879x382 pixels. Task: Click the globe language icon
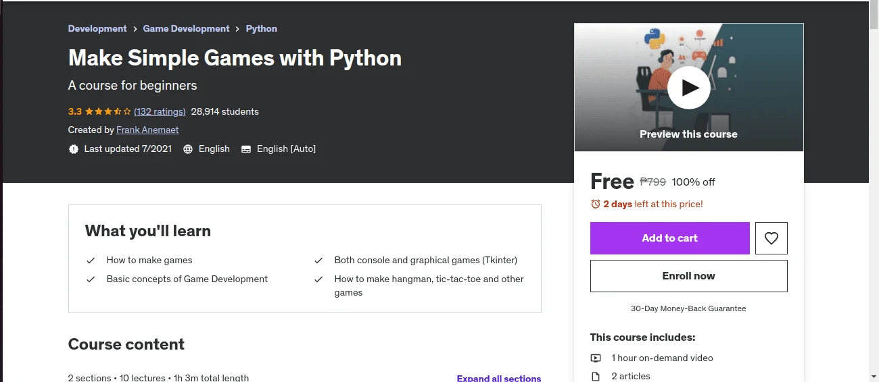(x=188, y=148)
